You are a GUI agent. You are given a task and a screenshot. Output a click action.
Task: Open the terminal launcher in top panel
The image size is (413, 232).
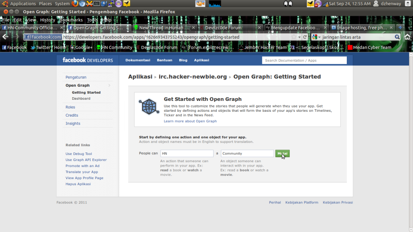(96, 3)
